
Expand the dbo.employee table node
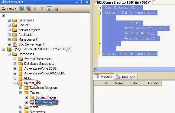pyautogui.click(x=27, y=102)
